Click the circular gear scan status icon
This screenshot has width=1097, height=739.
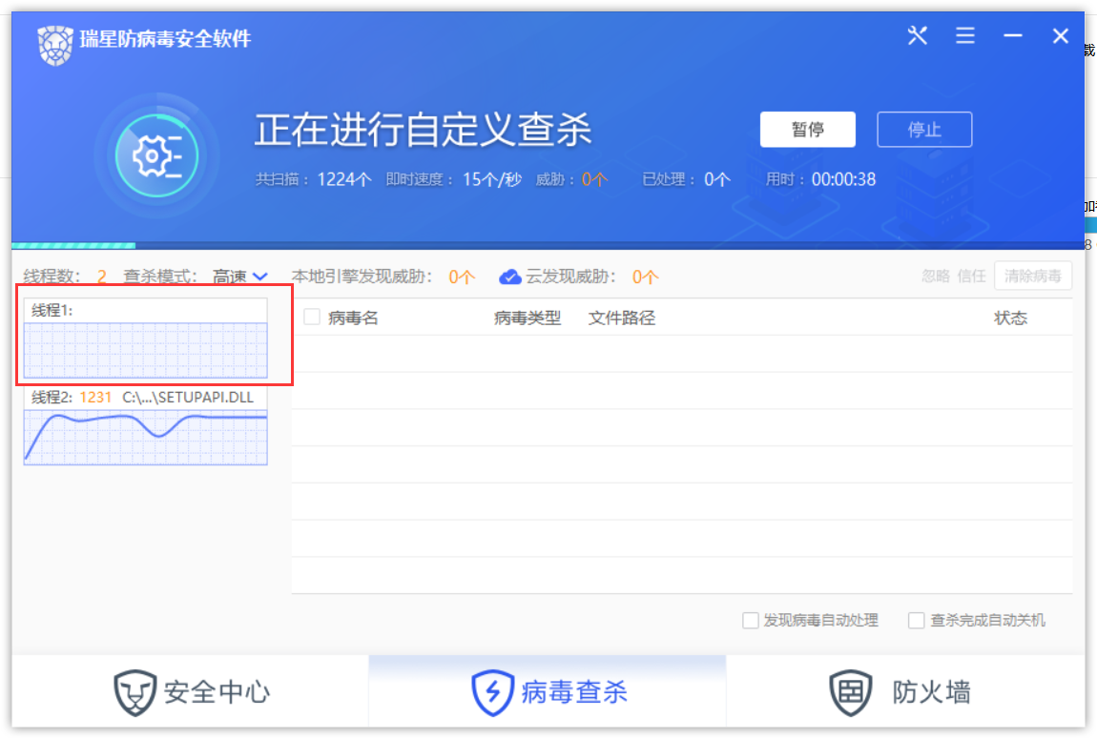tap(156, 155)
